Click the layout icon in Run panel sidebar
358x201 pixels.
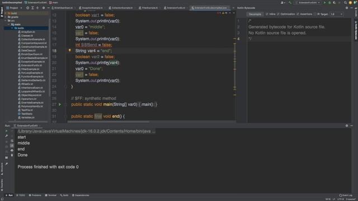pos(6,157)
